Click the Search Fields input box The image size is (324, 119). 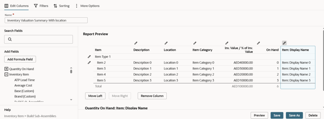[x=38, y=39]
